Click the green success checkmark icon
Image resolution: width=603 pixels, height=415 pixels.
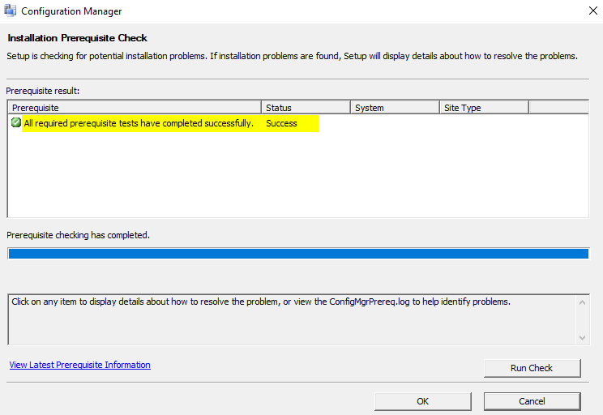click(16, 123)
